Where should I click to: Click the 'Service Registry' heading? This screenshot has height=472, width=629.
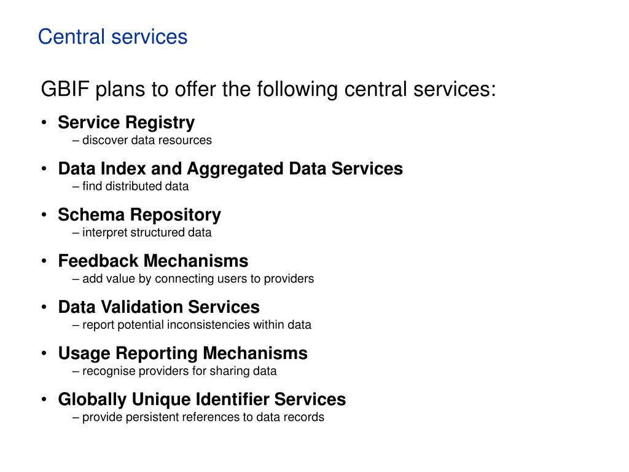(127, 122)
